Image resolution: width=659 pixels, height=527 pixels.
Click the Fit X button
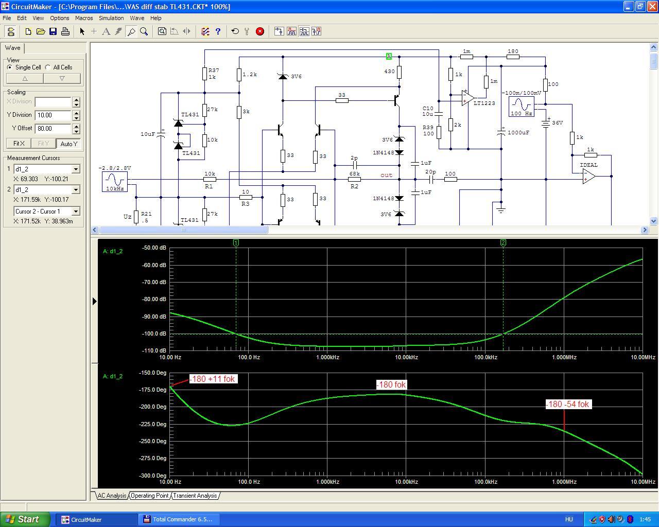pyautogui.click(x=19, y=144)
